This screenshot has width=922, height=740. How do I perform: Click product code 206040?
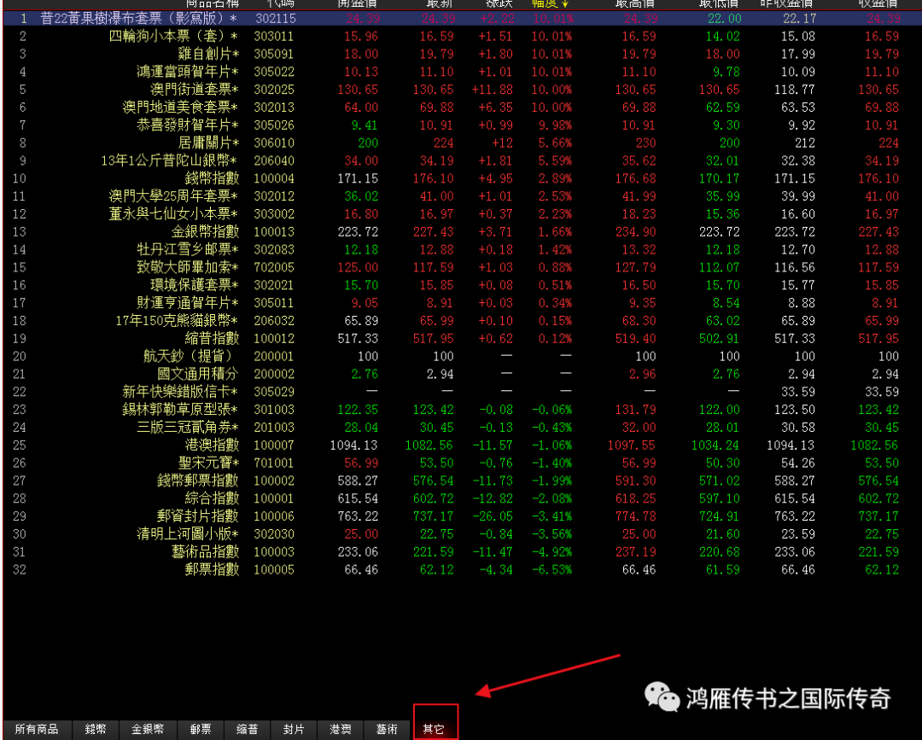(274, 160)
